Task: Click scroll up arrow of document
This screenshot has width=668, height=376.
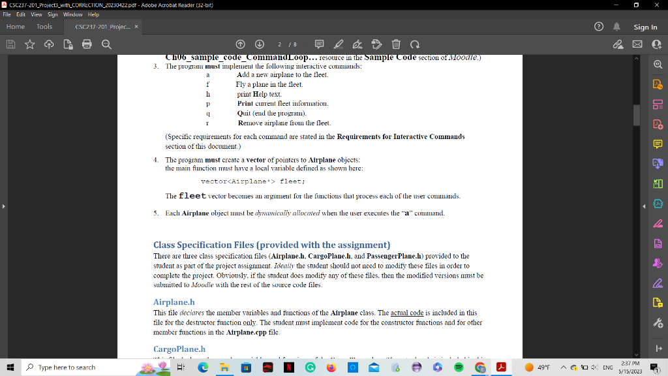Action: (x=637, y=58)
